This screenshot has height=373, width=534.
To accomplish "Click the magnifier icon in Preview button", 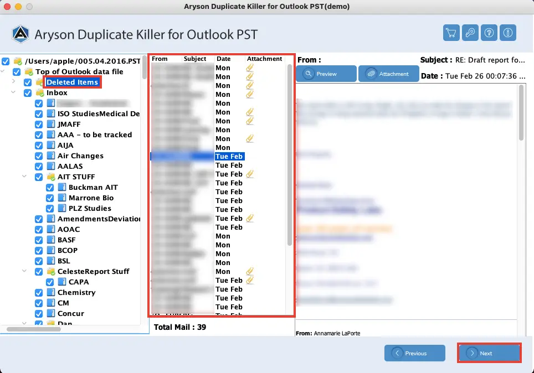I will pos(309,74).
